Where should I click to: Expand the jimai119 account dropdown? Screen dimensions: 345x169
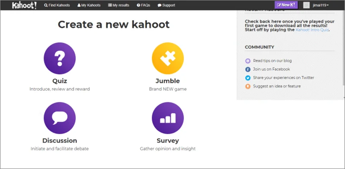tap(321, 5)
